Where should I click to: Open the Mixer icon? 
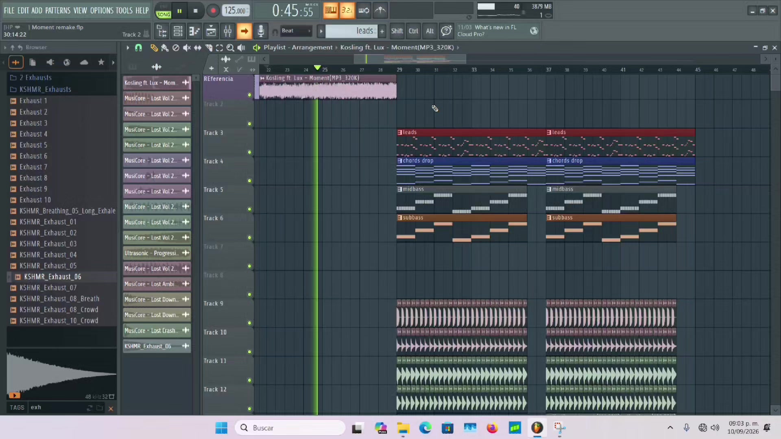pos(228,31)
